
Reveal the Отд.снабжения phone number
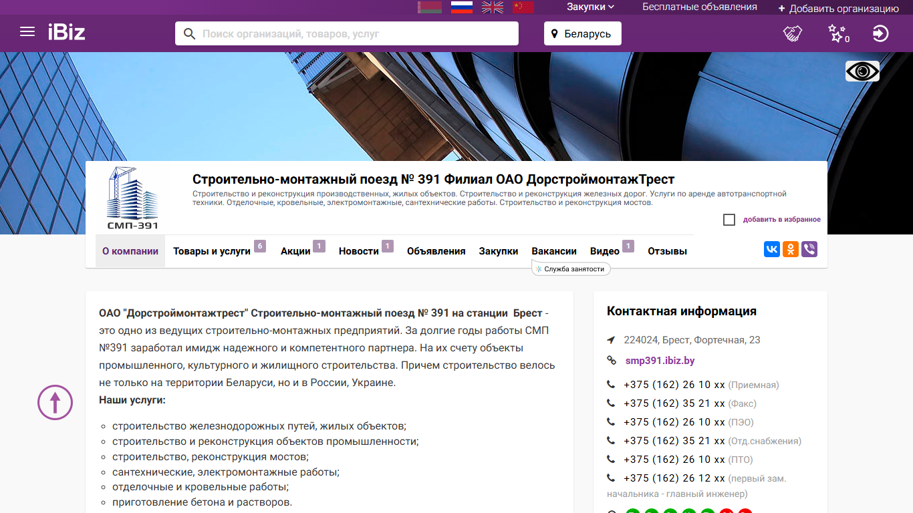coord(674,441)
